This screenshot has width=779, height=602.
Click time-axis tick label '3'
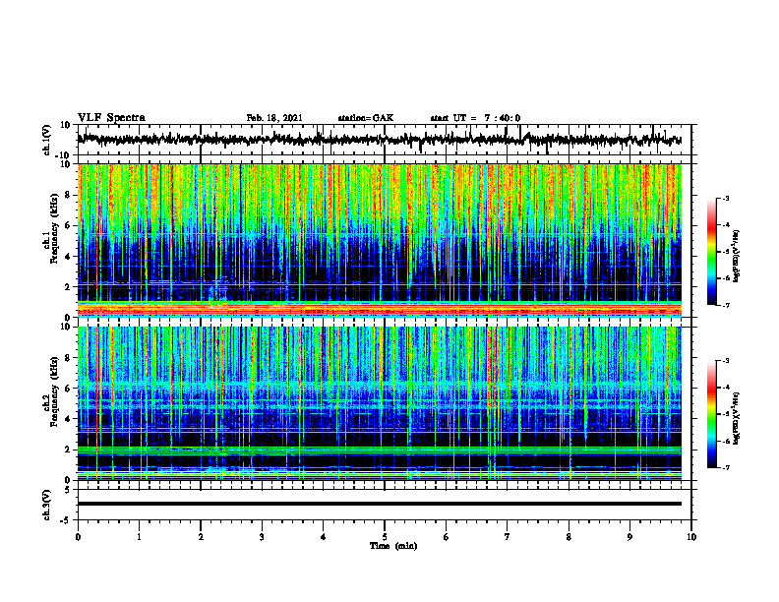[262, 537]
